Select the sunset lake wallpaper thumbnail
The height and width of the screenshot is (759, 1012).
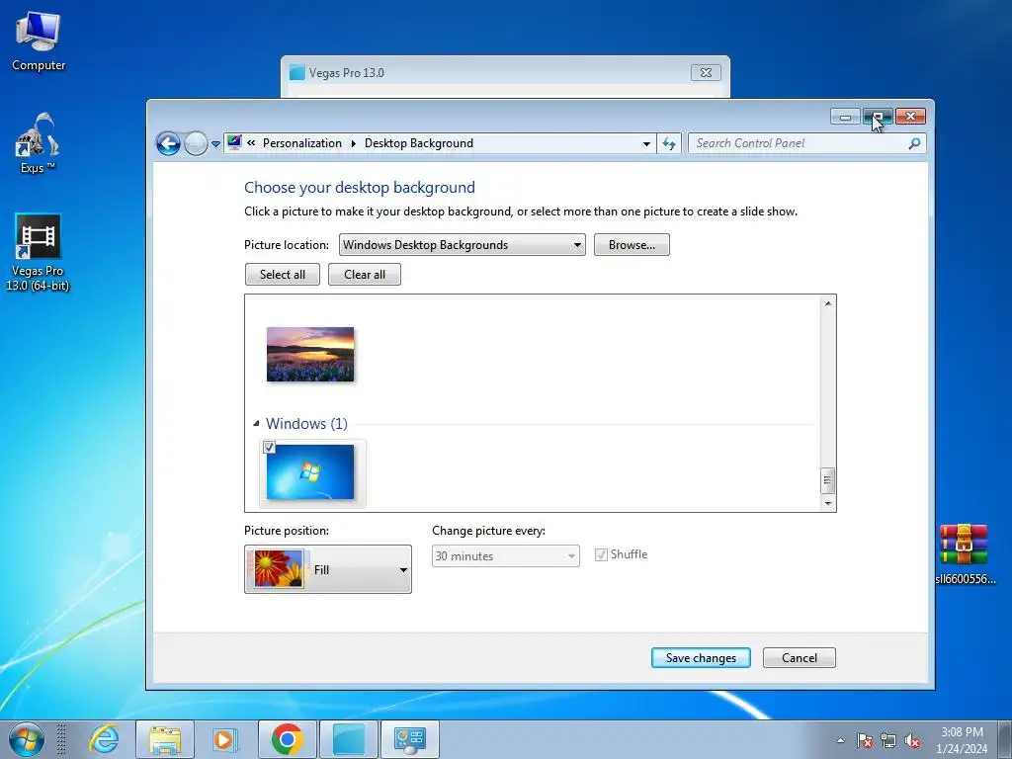[x=310, y=355]
